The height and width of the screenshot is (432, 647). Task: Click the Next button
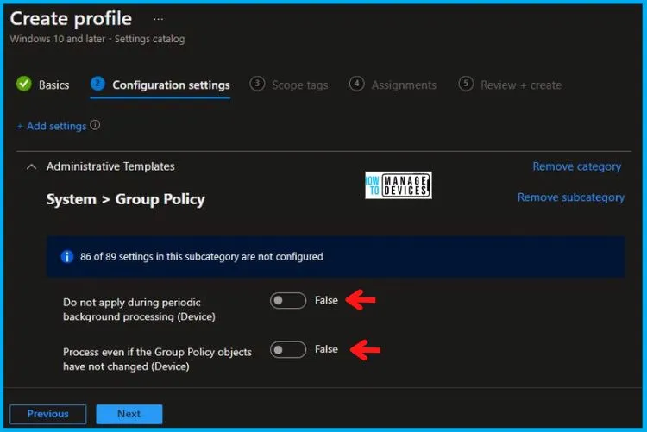[x=129, y=414]
